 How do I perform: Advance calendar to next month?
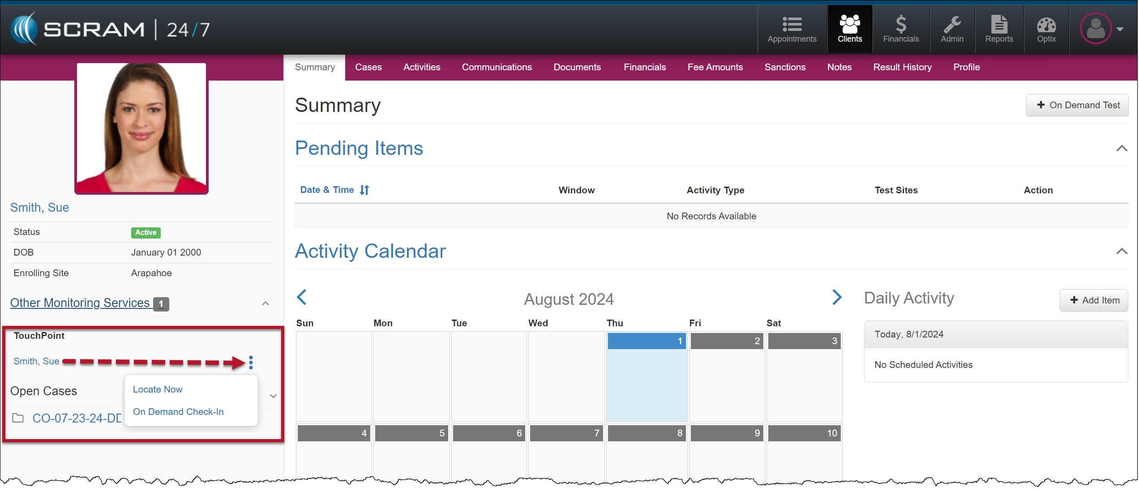coord(836,297)
